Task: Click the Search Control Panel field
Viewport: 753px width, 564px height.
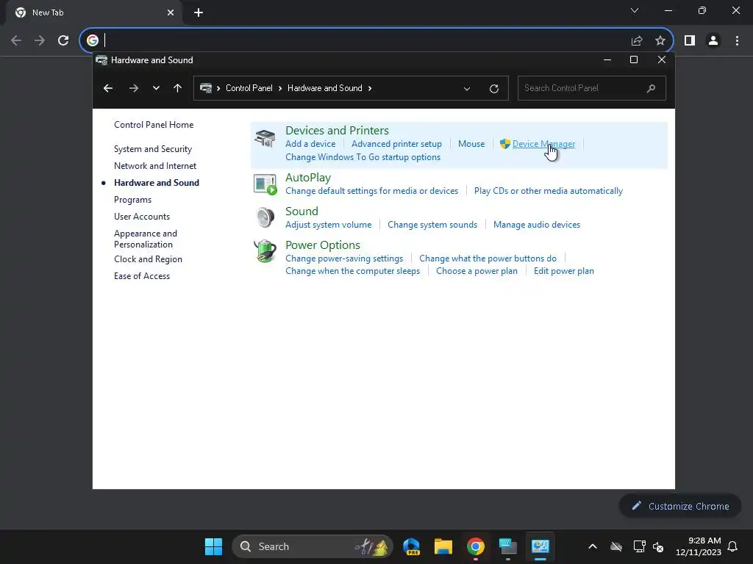Action: click(x=592, y=88)
